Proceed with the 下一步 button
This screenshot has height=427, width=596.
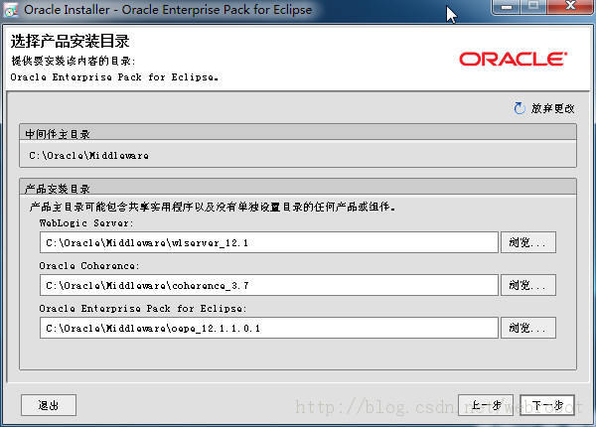[547, 405]
